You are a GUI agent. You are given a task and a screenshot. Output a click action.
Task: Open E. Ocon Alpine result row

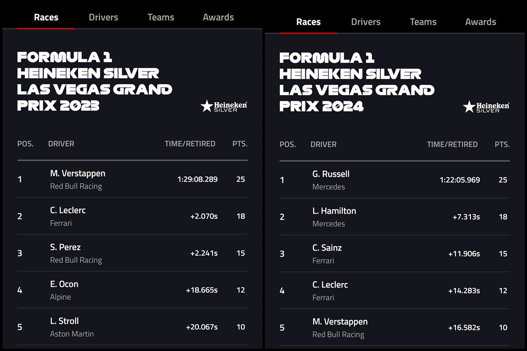click(x=132, y=290)
